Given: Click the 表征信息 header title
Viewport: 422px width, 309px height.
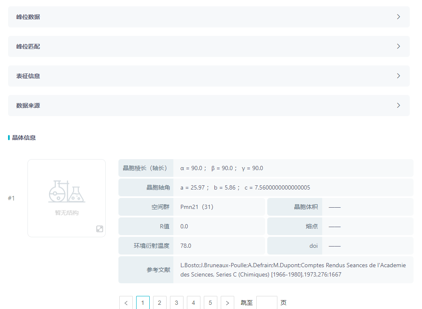Looking at the screenshot, I should (x=28, y=76).
